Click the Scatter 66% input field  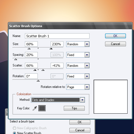[x=31, y=65]
